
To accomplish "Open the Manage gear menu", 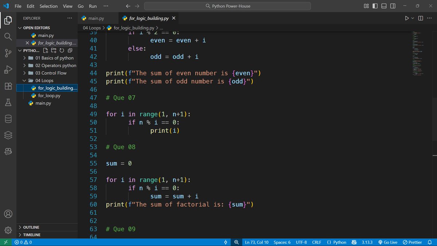I will coord(8,230).
